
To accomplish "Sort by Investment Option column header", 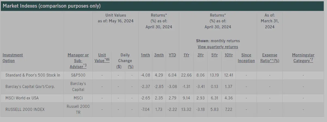I will [13, 58].
